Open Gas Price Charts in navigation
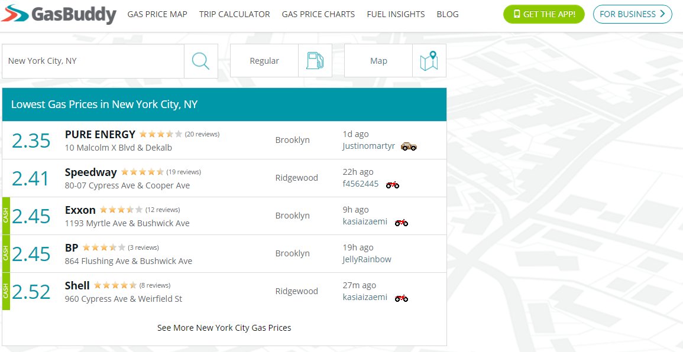The width and height of the screenshot is (683, 352). [318, 14]
